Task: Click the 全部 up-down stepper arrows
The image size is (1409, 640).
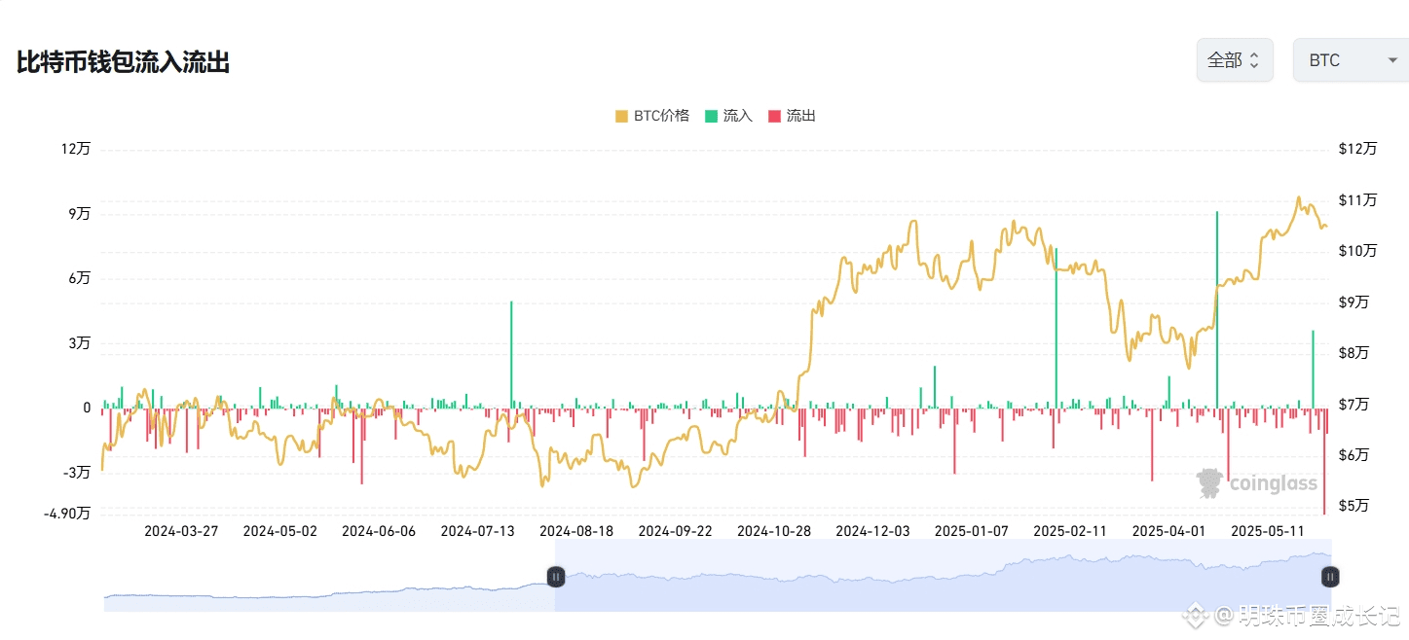Action: click(1254, 60)
